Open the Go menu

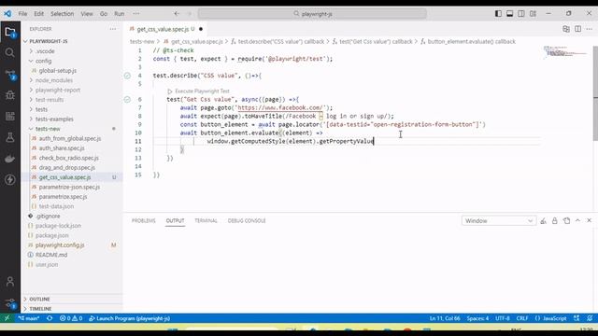pyautogui.click(x=104, y=14)
